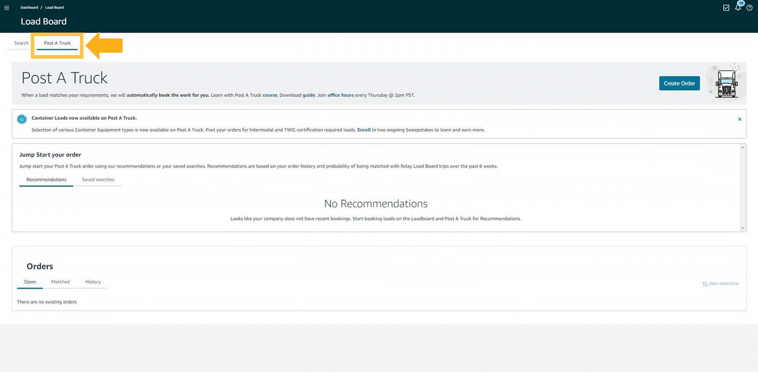
Task: Switch to the Search tab
Action: (x=21, y=43)
